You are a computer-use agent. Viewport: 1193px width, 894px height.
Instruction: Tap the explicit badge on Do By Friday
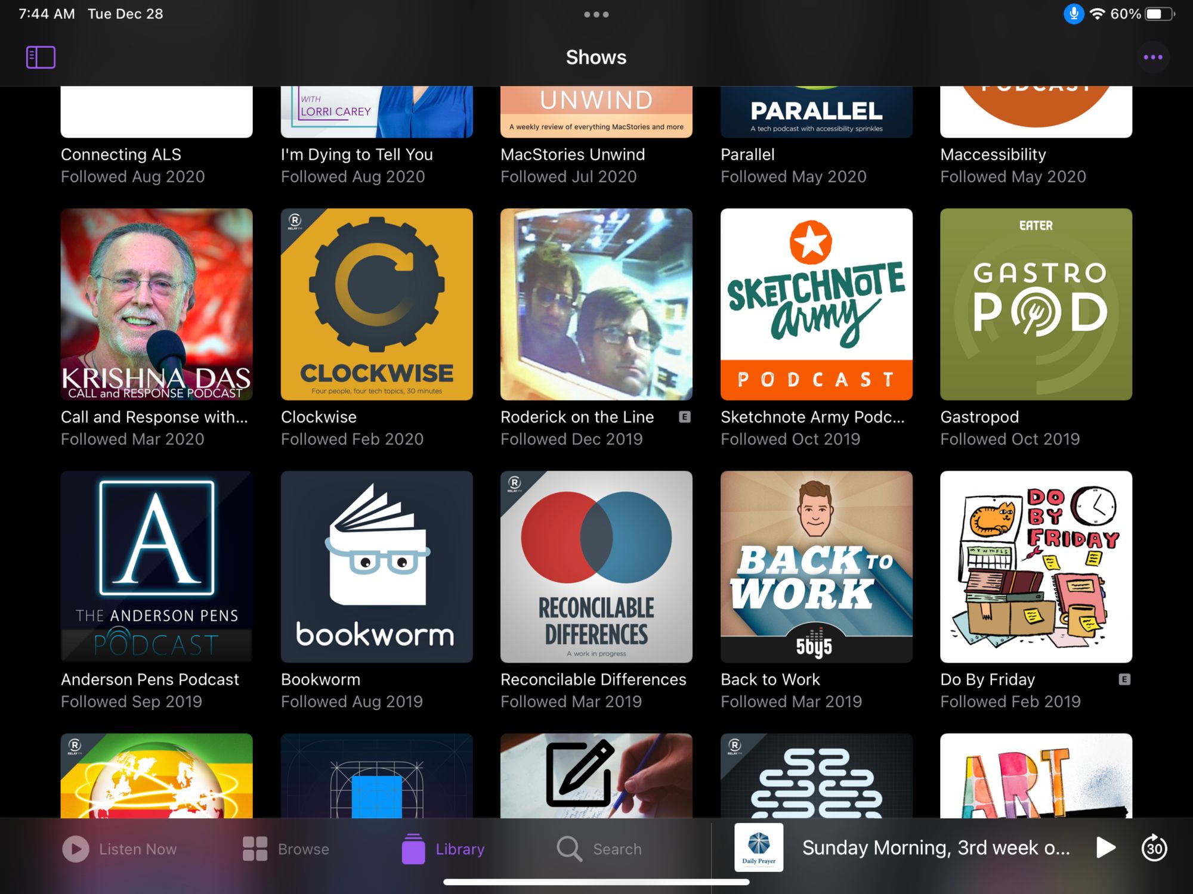pyautogui.click(x=1124, y=679)
